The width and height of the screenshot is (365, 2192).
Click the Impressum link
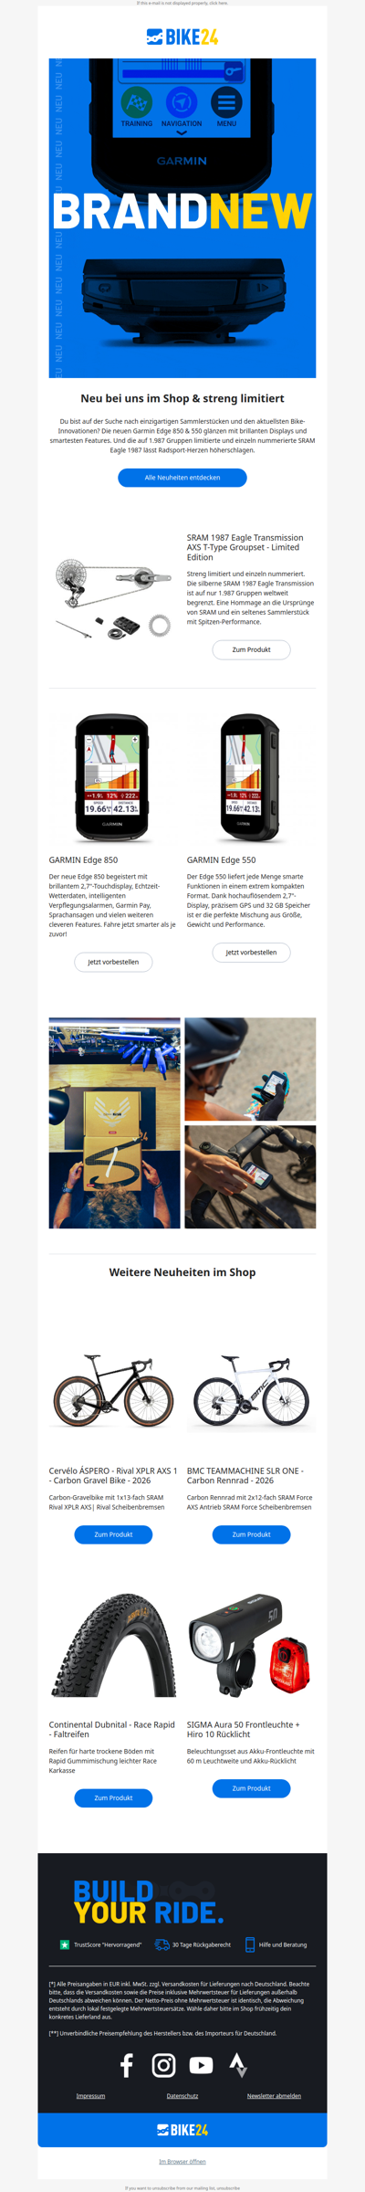(x=90, y=2096)
